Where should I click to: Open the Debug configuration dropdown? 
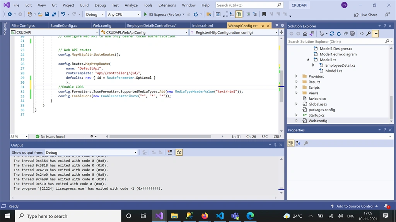pos(95,14)
